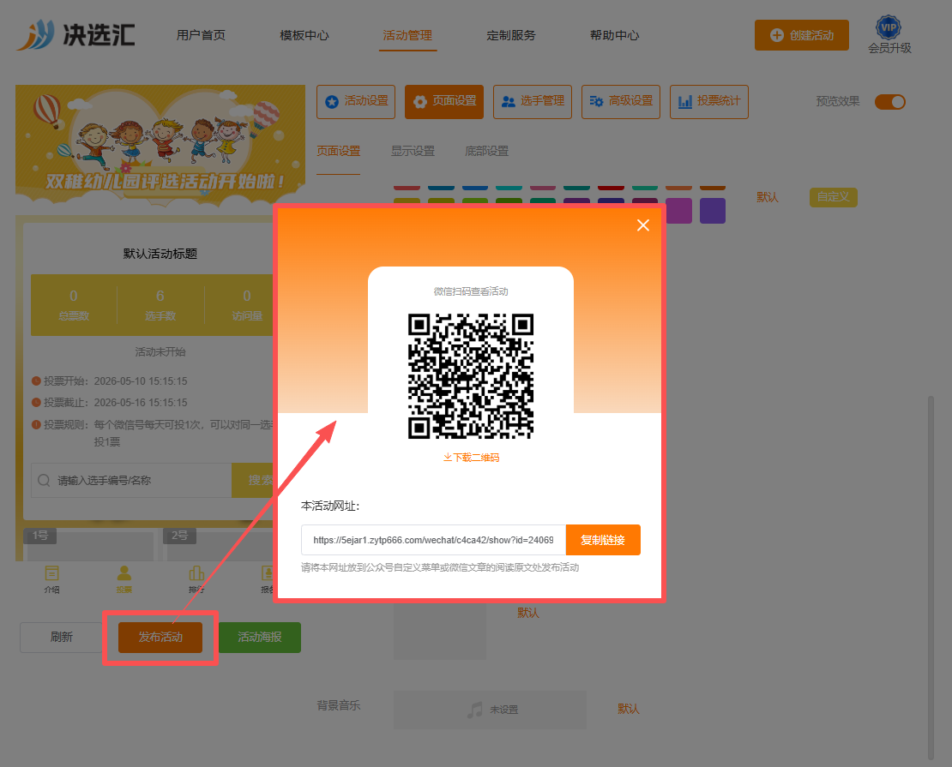The image size is (952, 767).
Task: Open the 投票统计 toolbar button
Action: (x=709, y=101)
